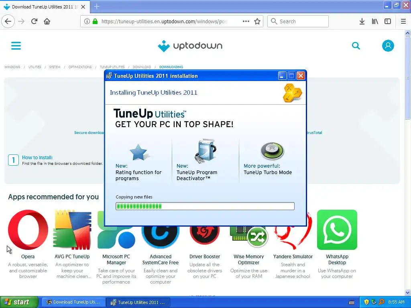
Task: Minimize the TuneUp installation window
Action: coord(282,76)
